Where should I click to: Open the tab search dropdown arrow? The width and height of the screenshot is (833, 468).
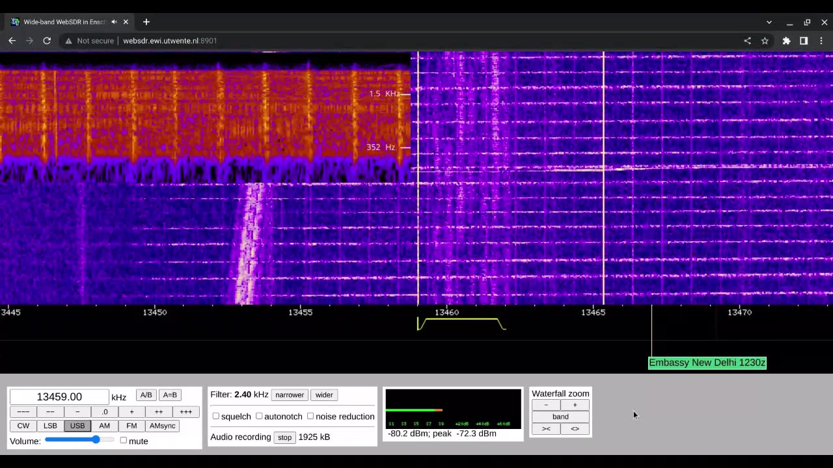(769, 22)
